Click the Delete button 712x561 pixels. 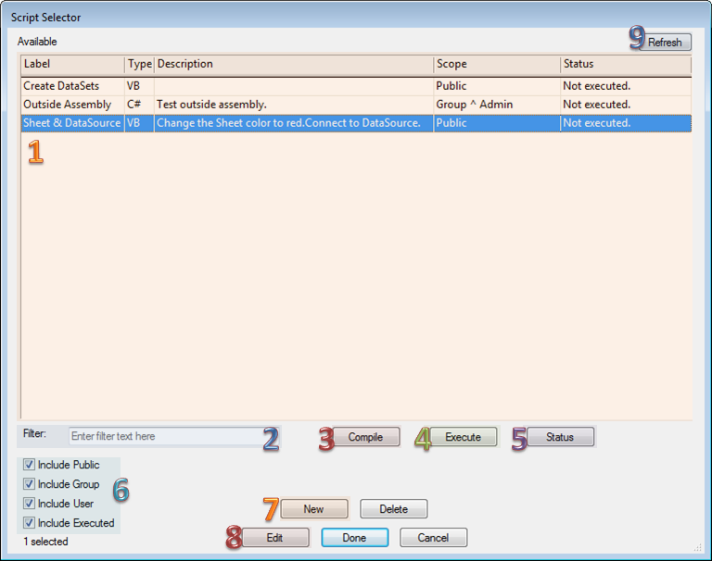point(393,508)
